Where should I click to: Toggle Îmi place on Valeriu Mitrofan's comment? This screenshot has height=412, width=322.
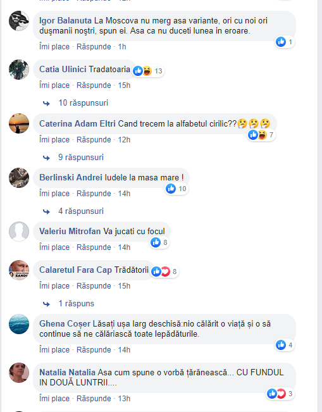click(x=54, y=247)
